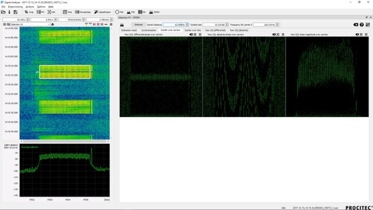Screen dimensions: 373x210
Task: Clear the absolute phase plot with the backspace icon
Action: [x=274, y=35]
